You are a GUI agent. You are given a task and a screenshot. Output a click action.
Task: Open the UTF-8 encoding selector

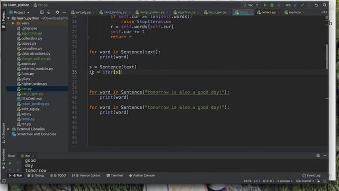point(269,181)
